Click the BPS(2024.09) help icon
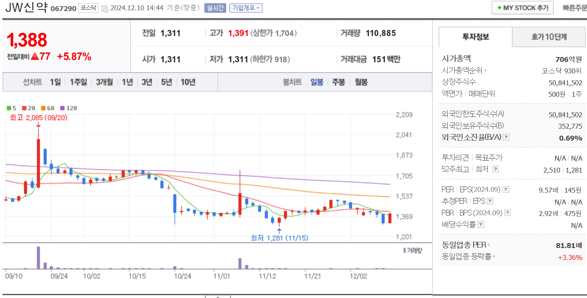587x298 pixels. point(508,212)
